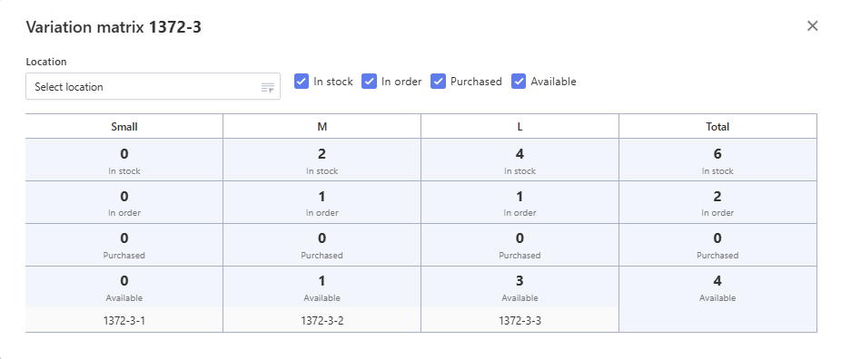Click the L Available cell
The height and width of the screenshot is (359, 841).
(x=519, y=287)
